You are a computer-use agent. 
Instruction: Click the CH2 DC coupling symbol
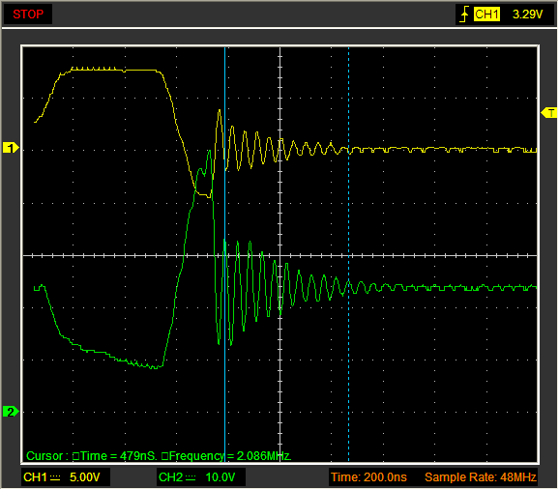(x=191, y=477)
